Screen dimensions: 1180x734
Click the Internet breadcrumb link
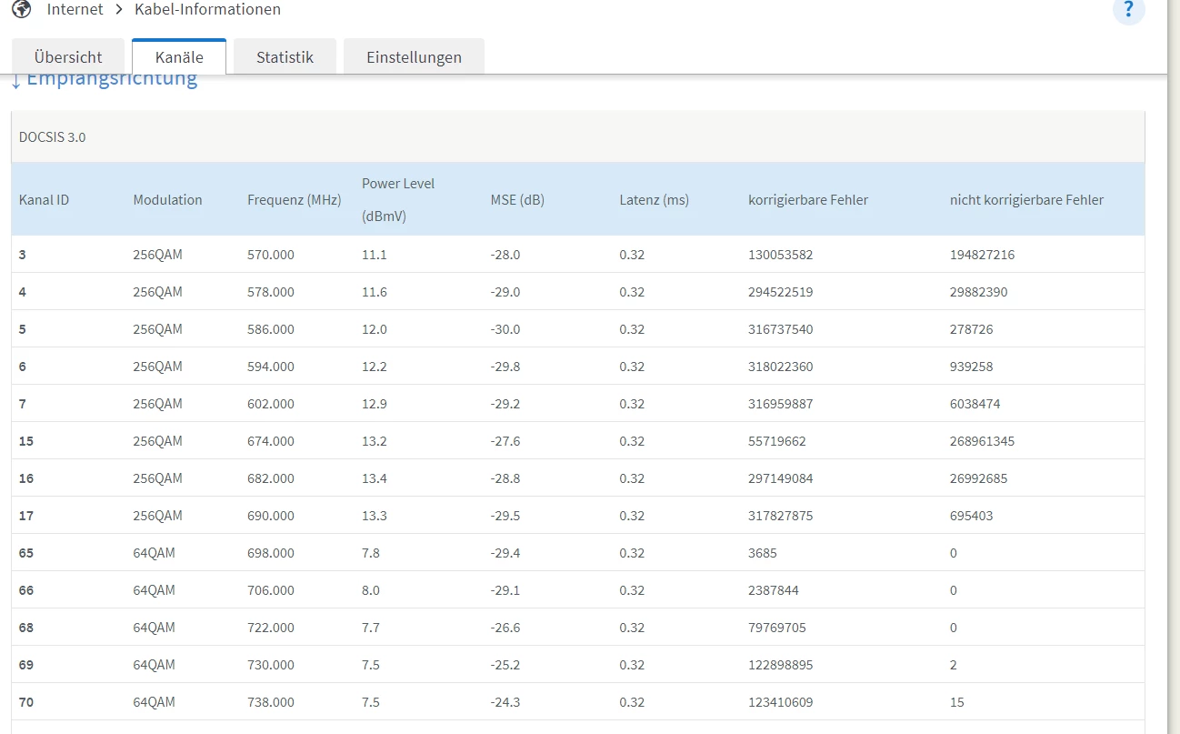(75, 9)
